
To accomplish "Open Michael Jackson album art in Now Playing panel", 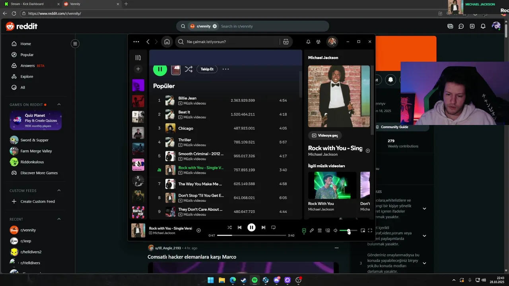I will click(x=339, y=96).
